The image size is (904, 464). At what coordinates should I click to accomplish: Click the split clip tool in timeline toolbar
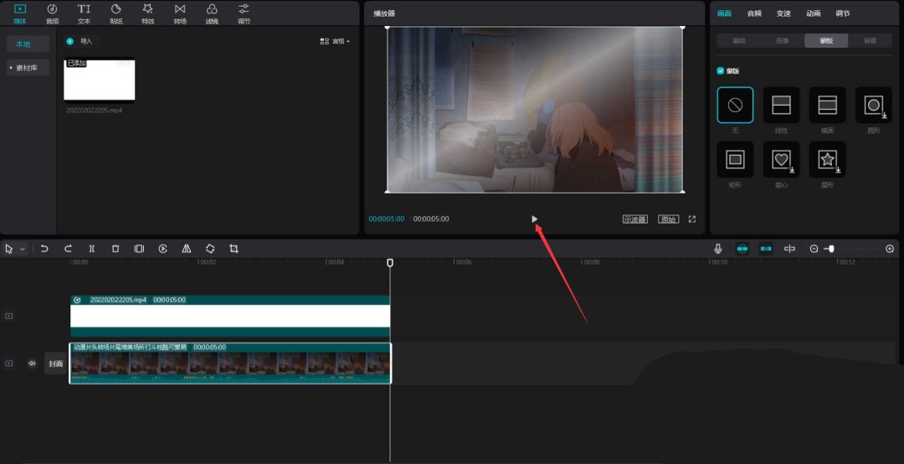(x=92, y=249)
